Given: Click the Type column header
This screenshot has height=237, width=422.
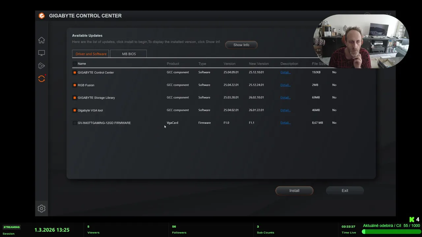Looking at the screenshot, I should (x=202, y=64).
